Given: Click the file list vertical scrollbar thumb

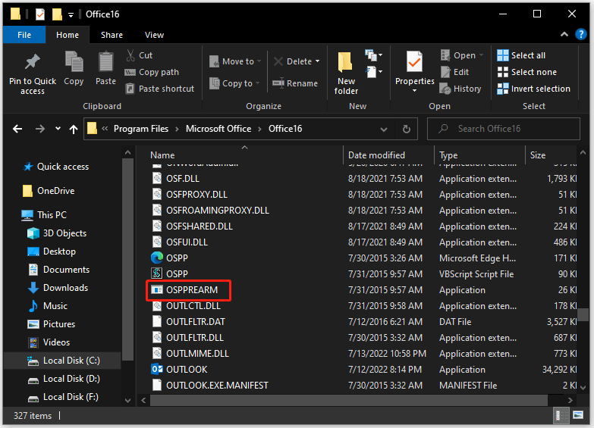Looking at the screenshot, I should point(583,314).
